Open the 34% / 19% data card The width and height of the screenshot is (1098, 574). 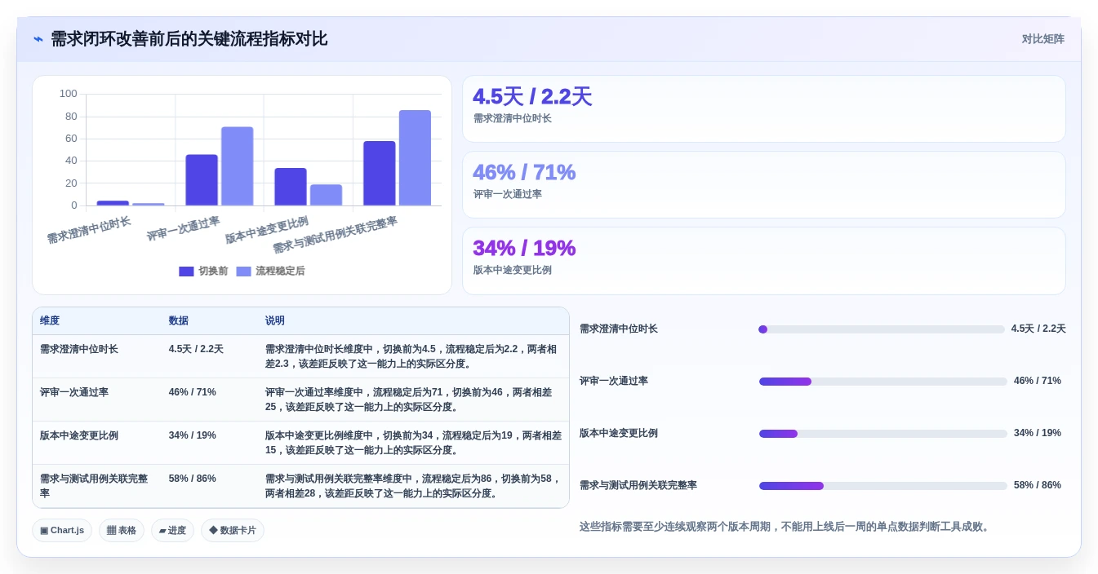point(763,260)
